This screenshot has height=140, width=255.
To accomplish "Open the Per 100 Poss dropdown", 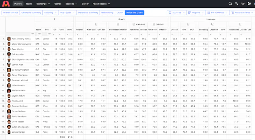I will (217, 13).
